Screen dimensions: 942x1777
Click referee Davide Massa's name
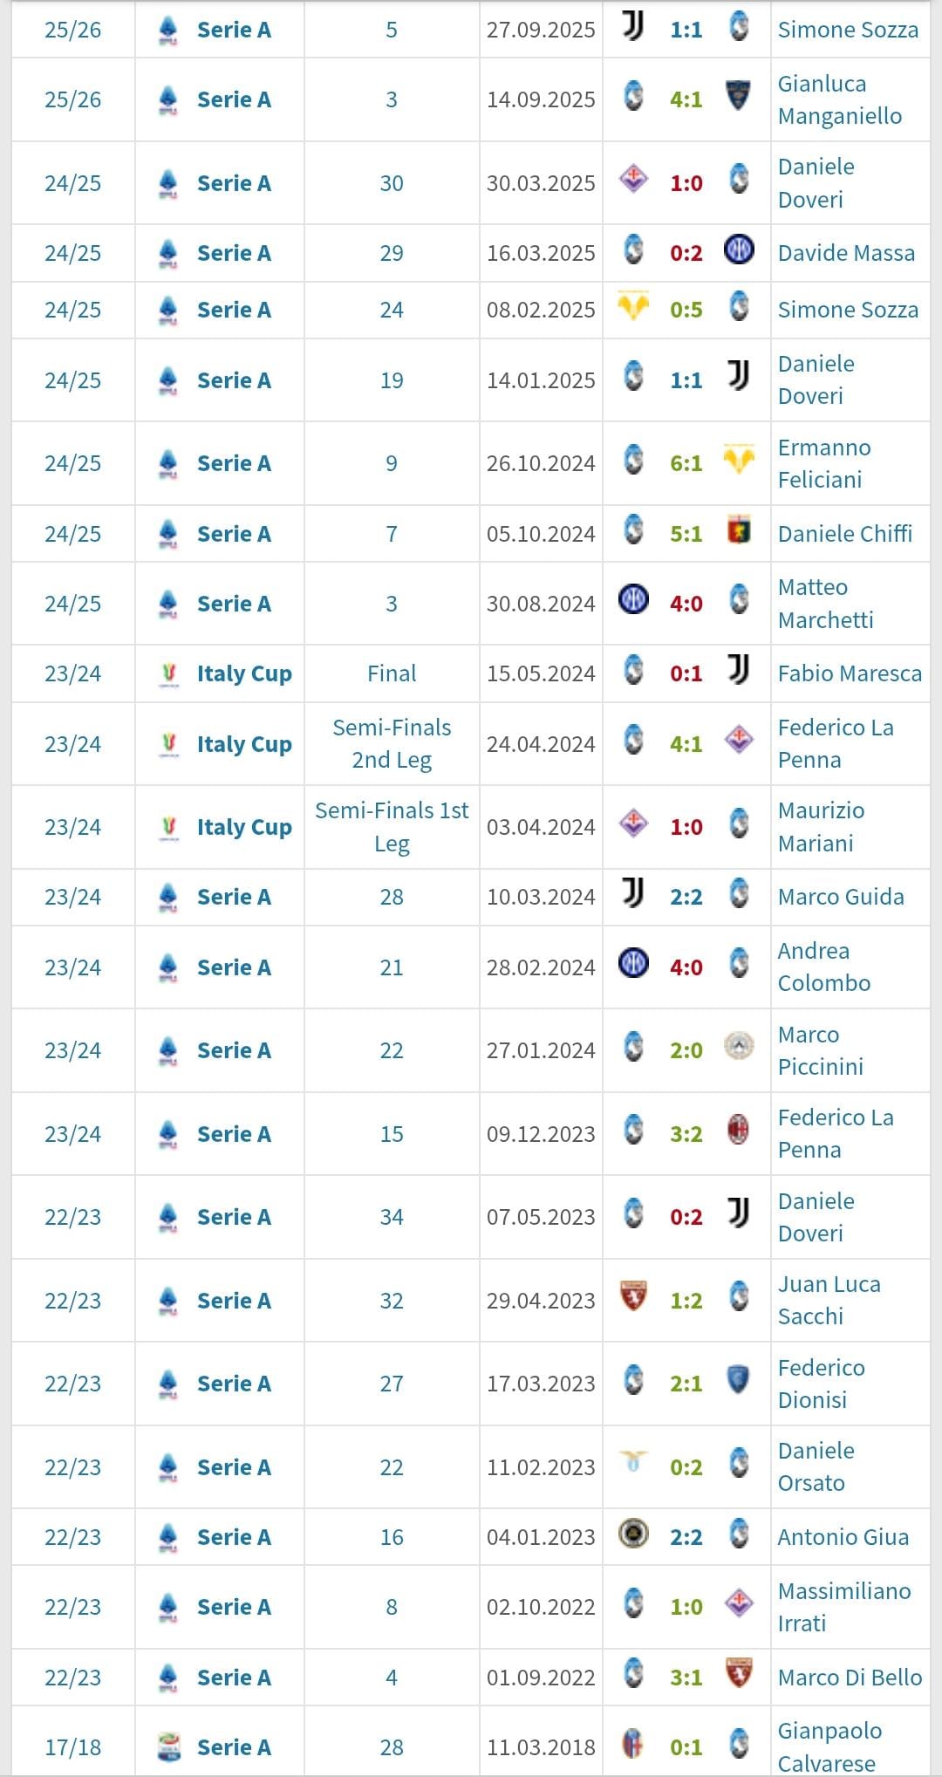click(846, 253)
